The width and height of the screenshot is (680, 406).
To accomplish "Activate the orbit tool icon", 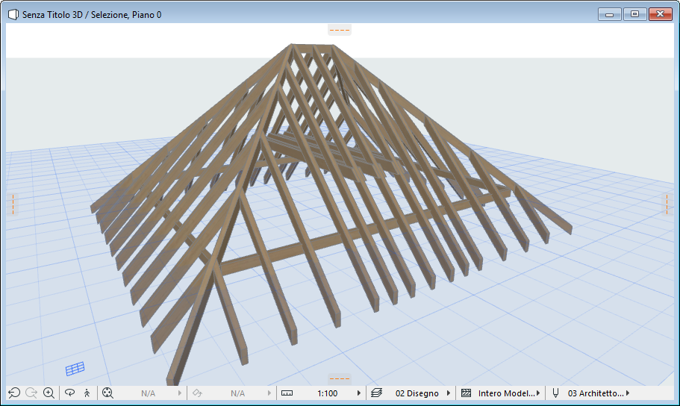I will (71, 393).
